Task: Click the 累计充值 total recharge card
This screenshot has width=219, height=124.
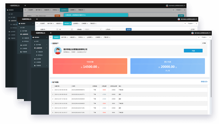Action: pos(168,66)
